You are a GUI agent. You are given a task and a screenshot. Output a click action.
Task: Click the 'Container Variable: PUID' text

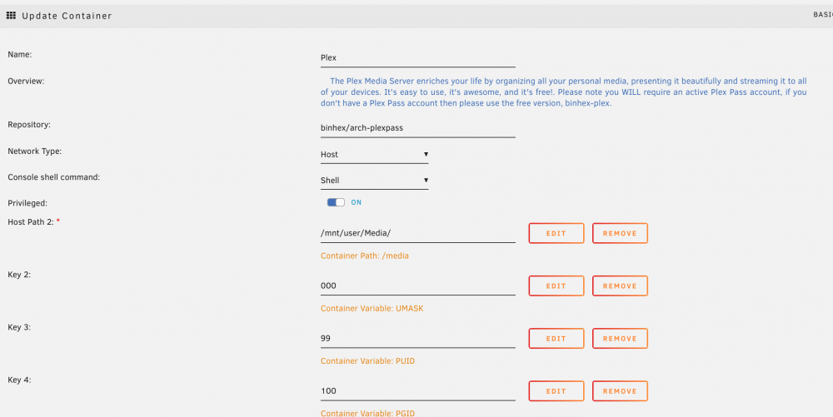click(367, 360)
